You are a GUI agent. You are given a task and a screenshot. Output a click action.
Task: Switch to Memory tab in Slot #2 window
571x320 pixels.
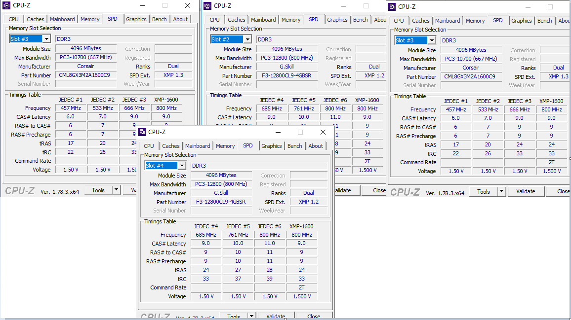click(291, 20)
